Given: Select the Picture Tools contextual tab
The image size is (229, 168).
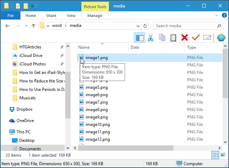Looking at the screenshot, I should pos(95,7).
